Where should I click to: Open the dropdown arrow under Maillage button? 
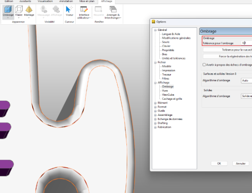tap(29, 18)
